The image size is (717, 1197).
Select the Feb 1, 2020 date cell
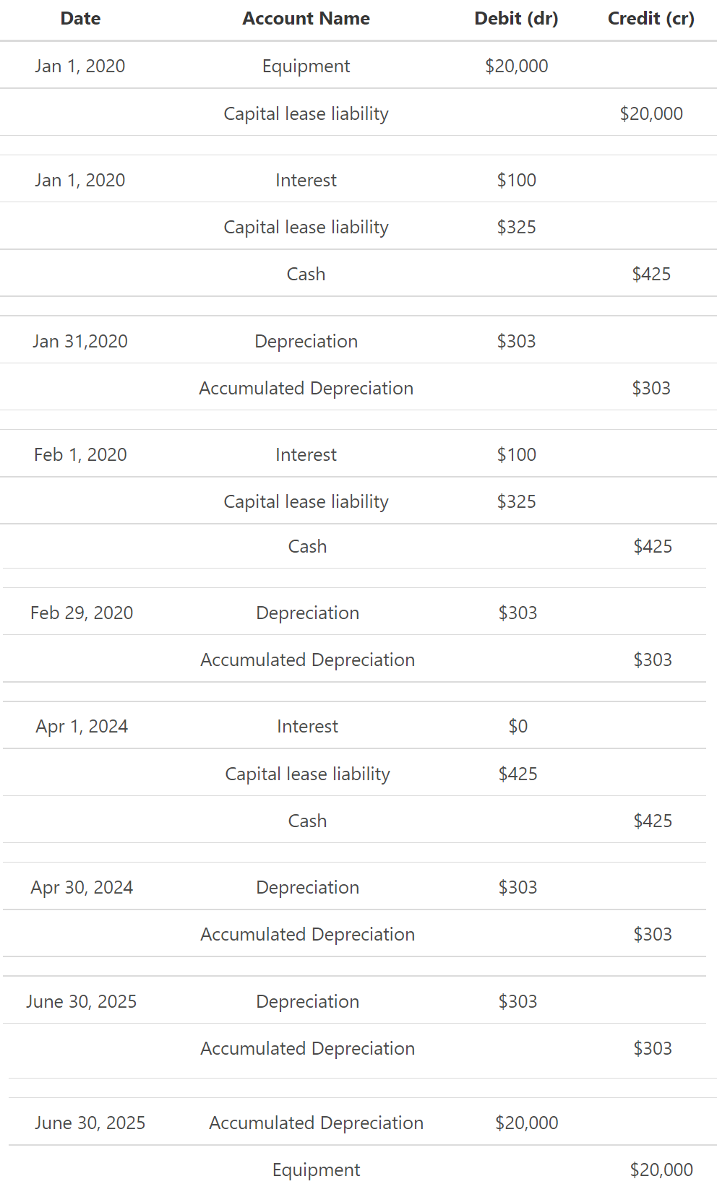[x=80, y=454]
